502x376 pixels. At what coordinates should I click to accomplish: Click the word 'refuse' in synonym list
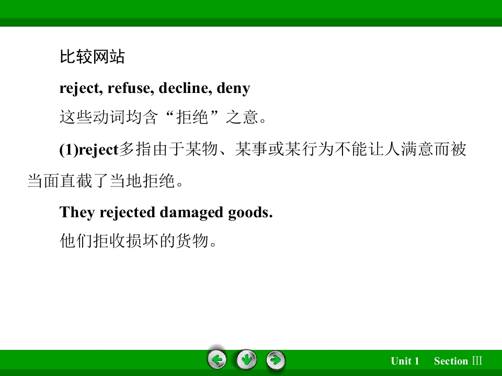(129, 88)
